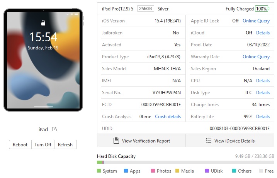Turn Off the connected iPad

pyautogui.click(x=43, y=145)
